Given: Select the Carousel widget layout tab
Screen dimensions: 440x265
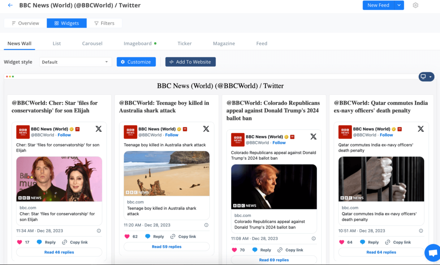Looking at the screenshot, I should coord(92,43).
